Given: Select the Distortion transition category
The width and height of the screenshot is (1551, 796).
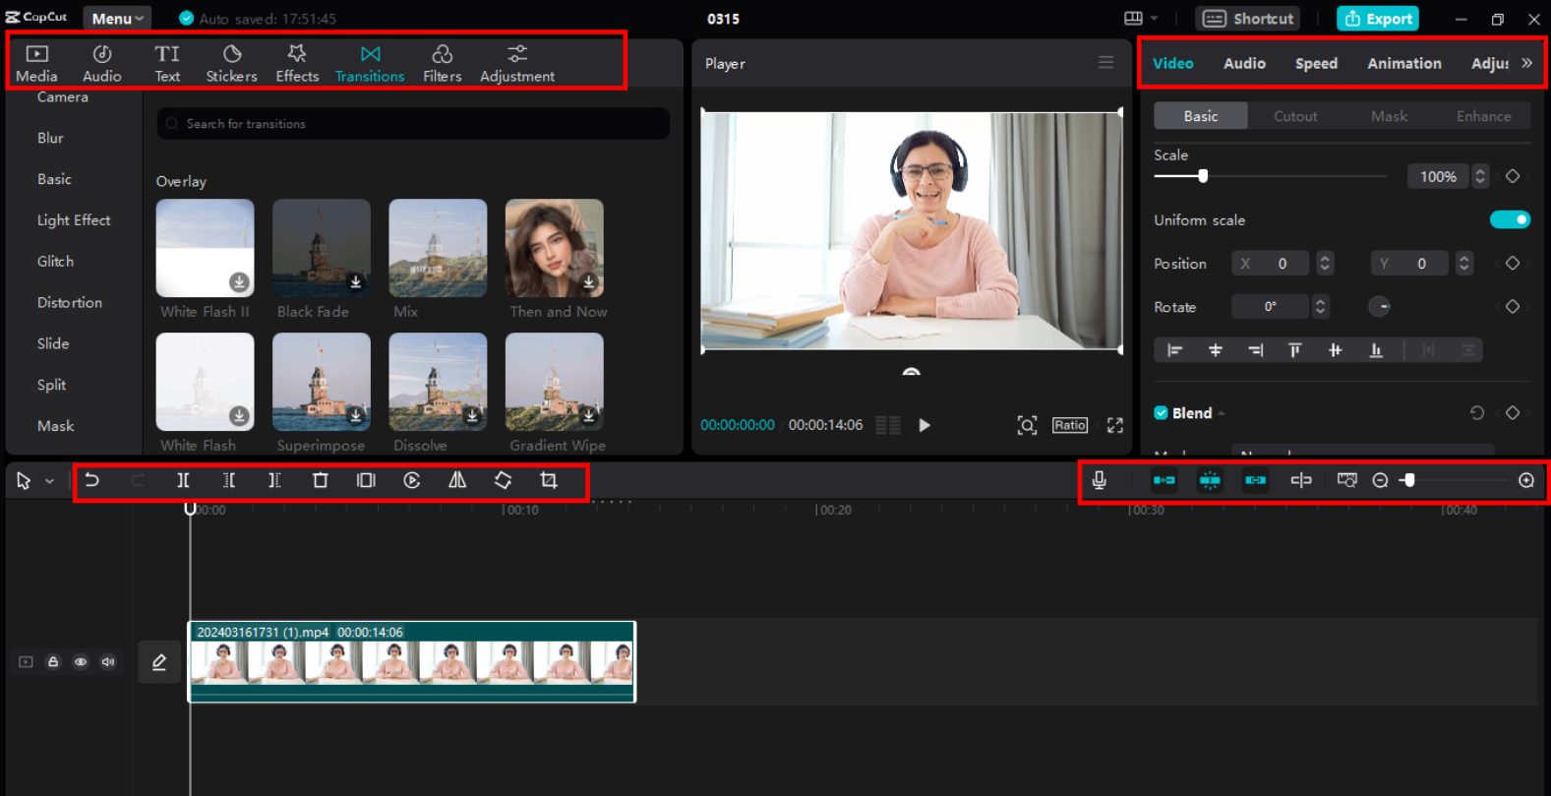Looking at the screenshot, I should coord(70,303).
